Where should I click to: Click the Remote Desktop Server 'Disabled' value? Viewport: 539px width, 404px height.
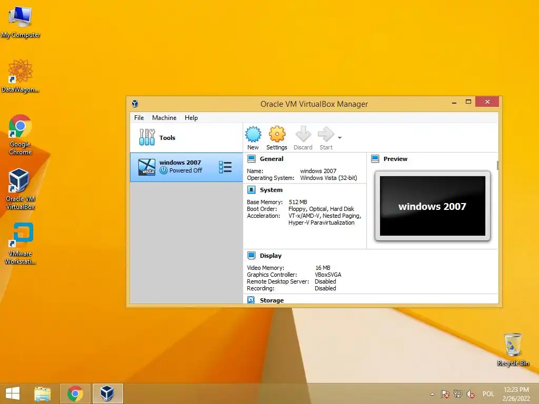[325, 281]
